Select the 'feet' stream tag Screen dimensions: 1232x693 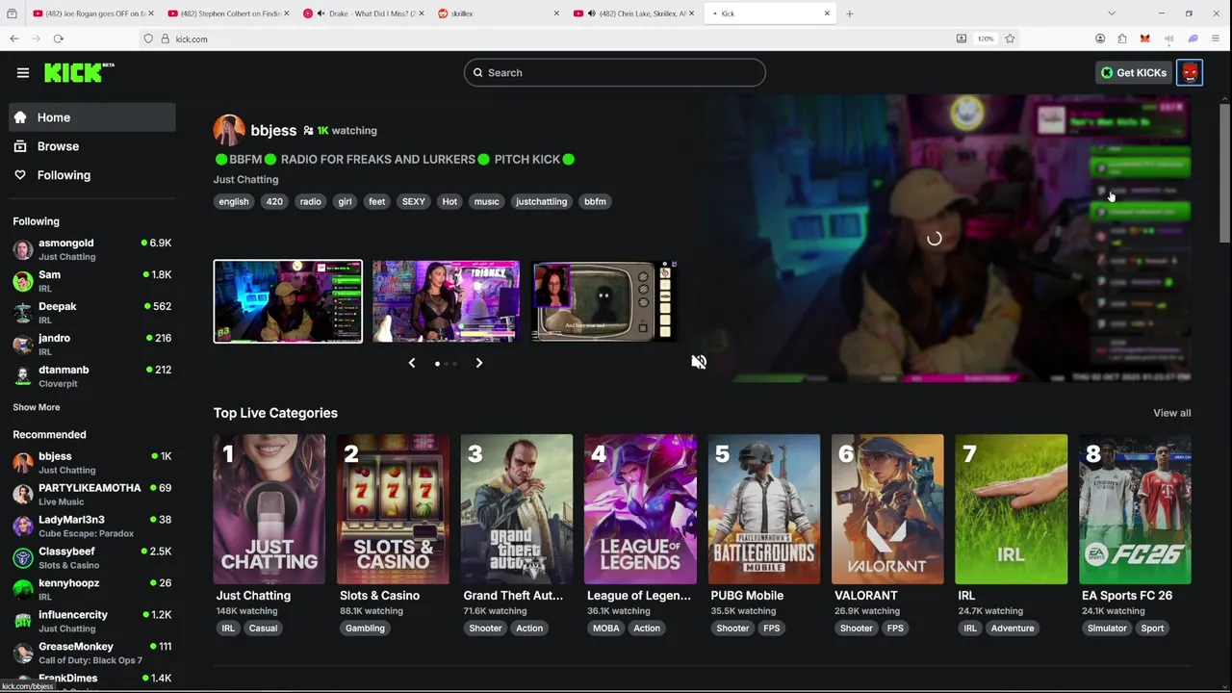[x=376, y=201]
